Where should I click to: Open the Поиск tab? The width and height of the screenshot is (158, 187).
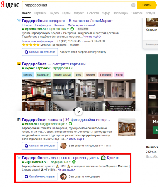pyautogui.click(x=26, y=13)
